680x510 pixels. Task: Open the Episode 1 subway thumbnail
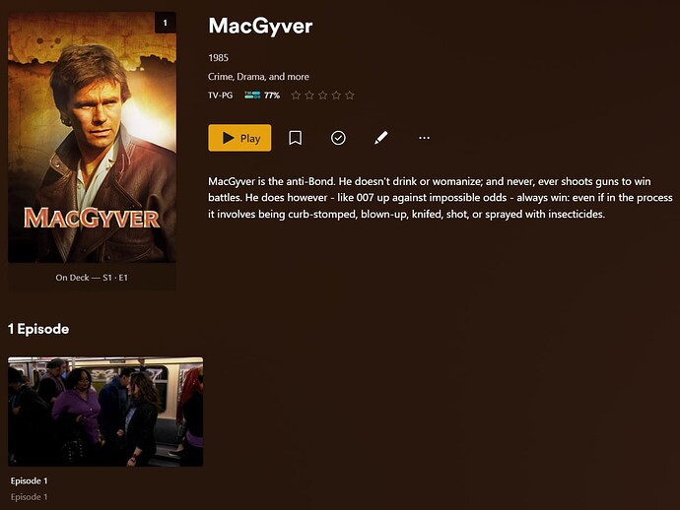[105, 412]
